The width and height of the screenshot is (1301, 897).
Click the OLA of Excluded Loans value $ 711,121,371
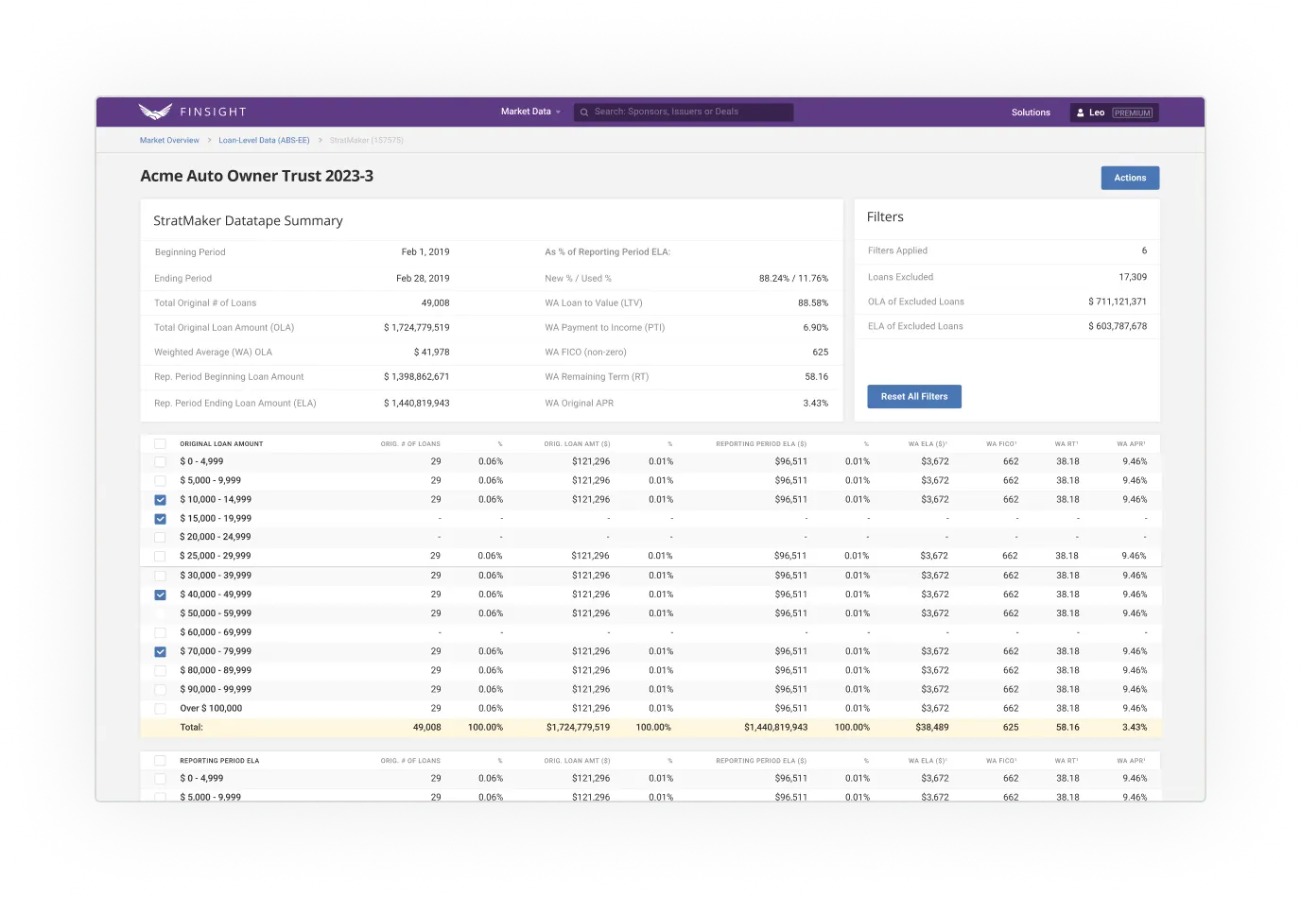tap(1118, 302)
